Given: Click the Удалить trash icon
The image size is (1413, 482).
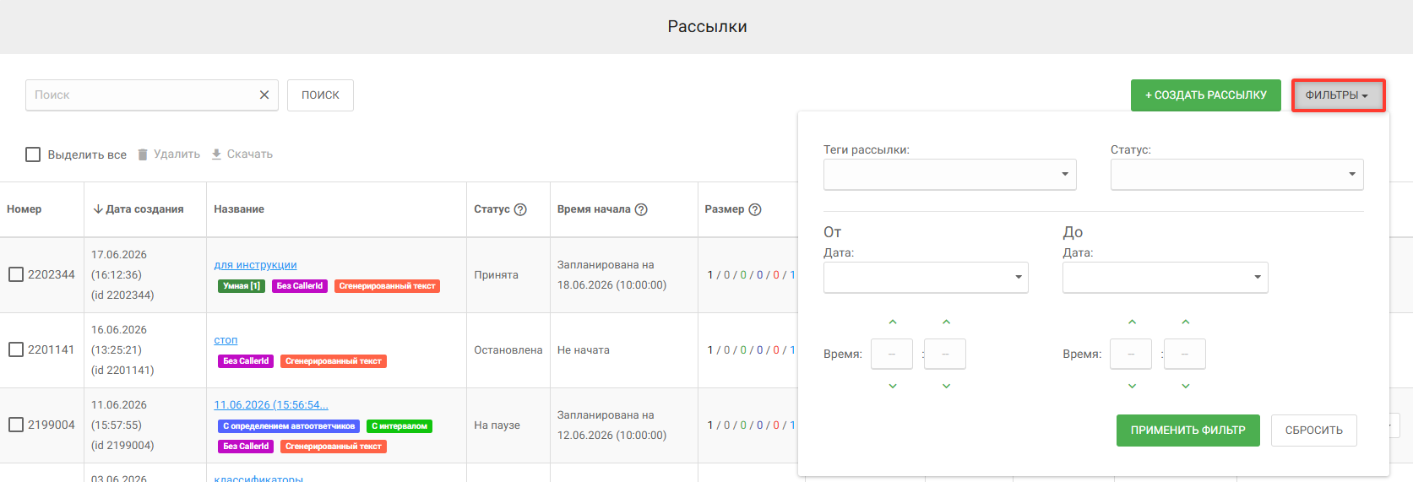Looking at the screenshot, I should tap(143, 154).
